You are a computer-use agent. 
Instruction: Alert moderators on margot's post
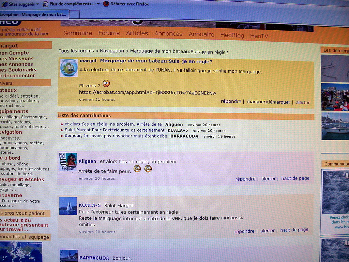pos(303,102)
